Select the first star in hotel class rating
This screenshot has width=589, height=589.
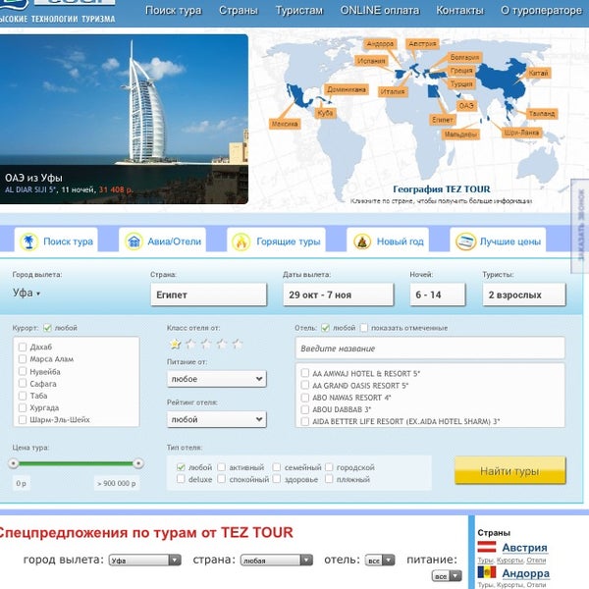[176, 344]
